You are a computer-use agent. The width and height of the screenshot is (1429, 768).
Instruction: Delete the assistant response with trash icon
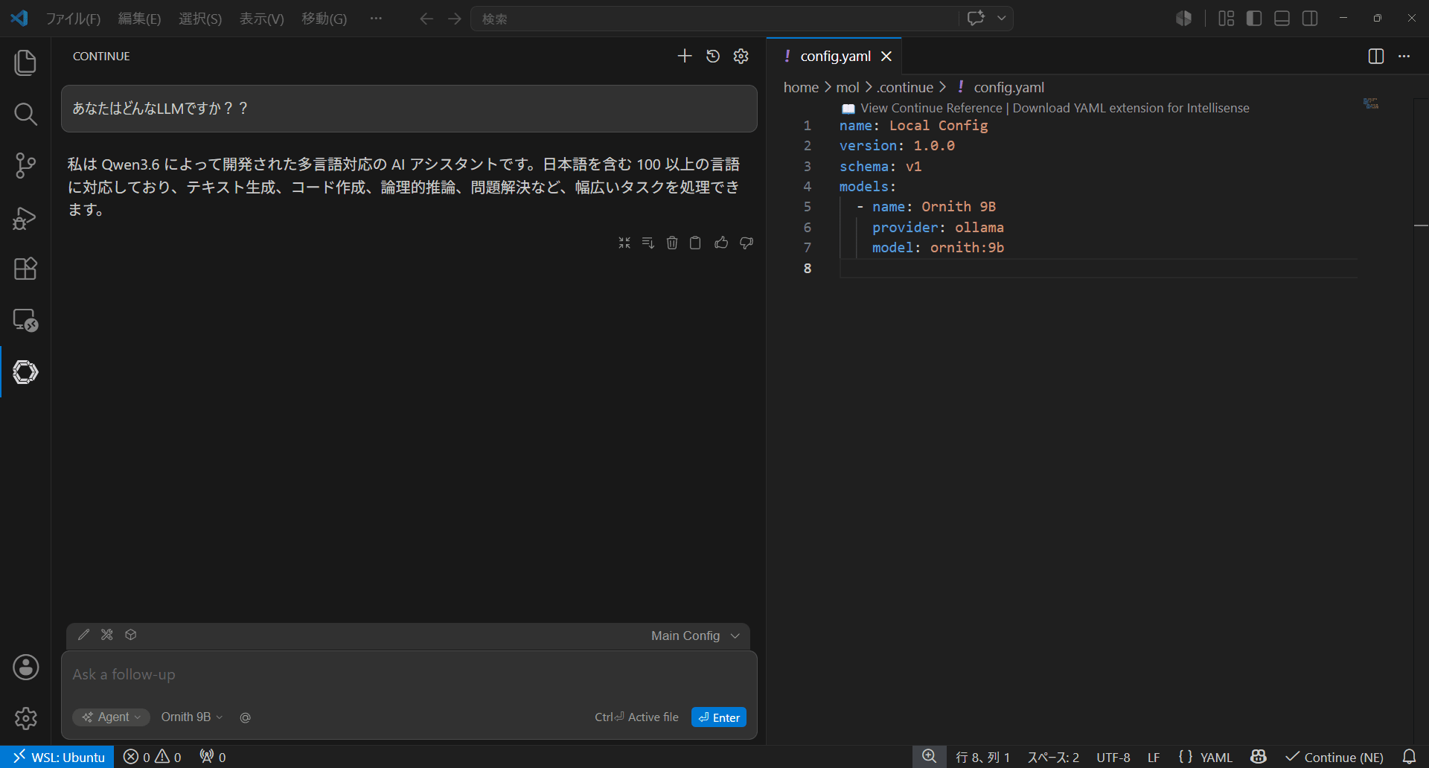click(x=672, y=243)
